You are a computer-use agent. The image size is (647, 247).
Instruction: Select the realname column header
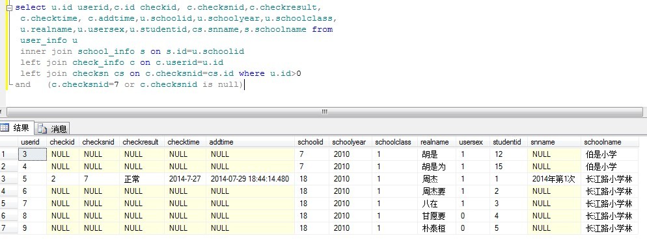click(x=437, y=142)
